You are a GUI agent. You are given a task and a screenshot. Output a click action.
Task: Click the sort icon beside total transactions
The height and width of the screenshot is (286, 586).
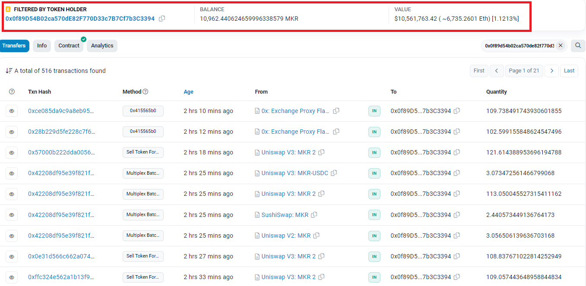point(9,71)
